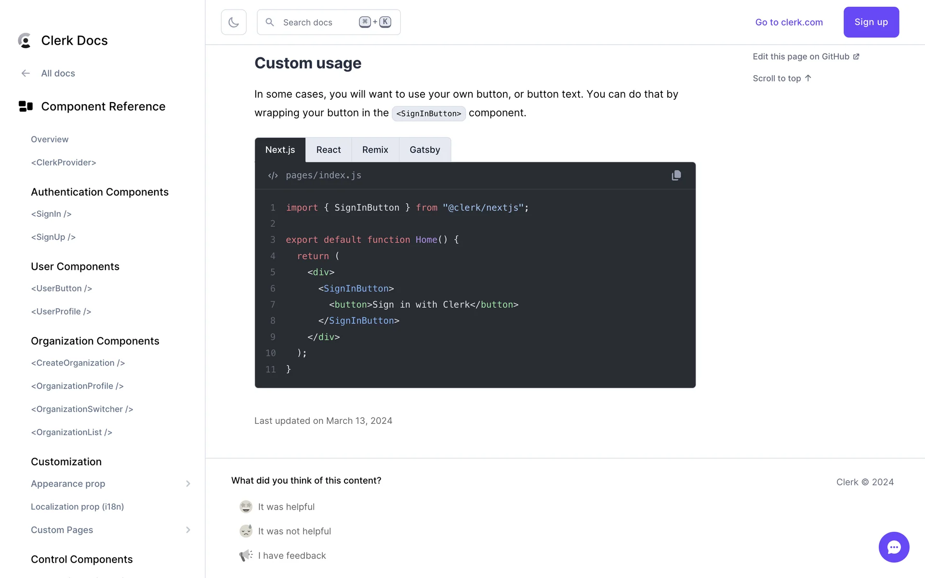Switch to the React code tab

[328, 150]
